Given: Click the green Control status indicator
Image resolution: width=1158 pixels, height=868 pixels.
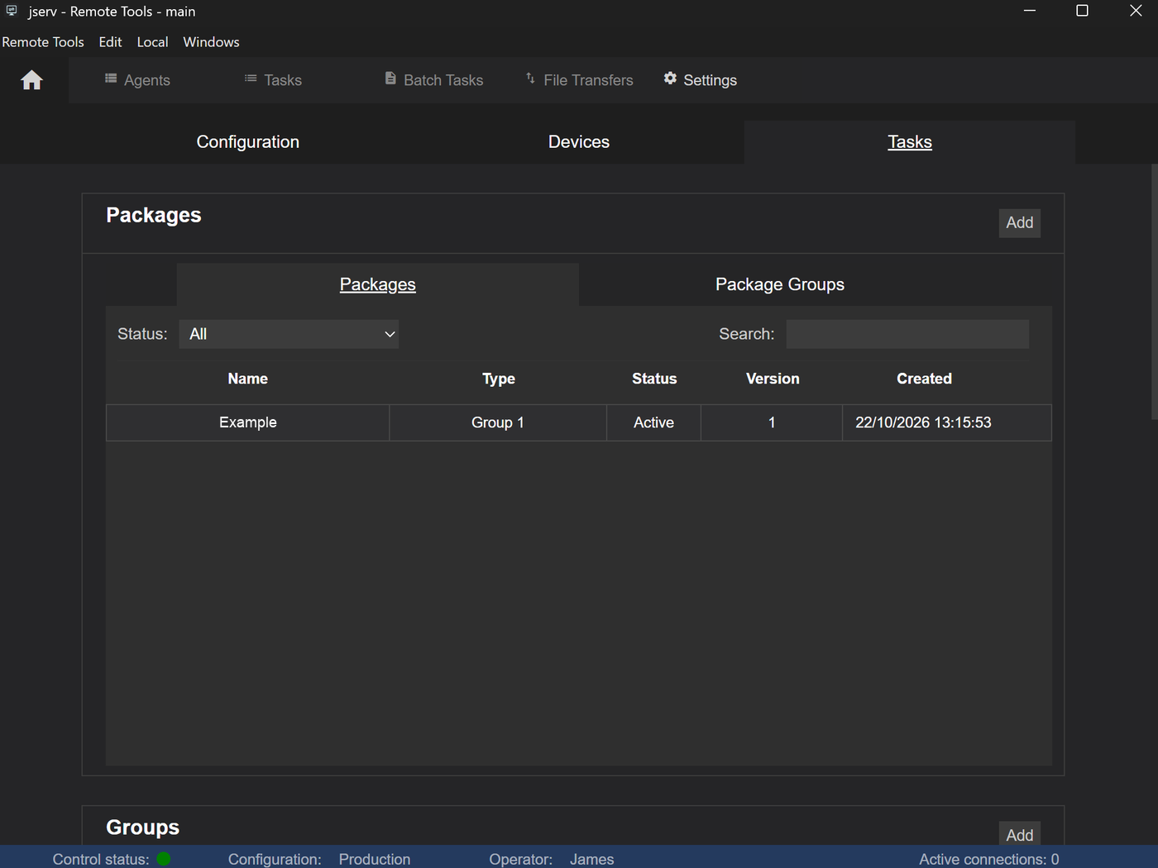Looking at the screenshot, I should pyautogui.click(x=164, y=859).
